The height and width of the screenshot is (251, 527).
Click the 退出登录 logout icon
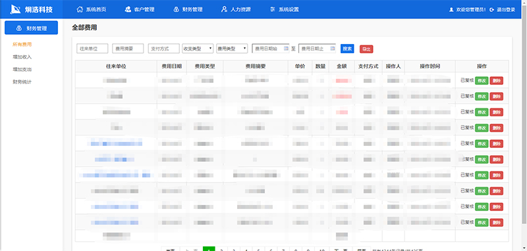point(491,10)
